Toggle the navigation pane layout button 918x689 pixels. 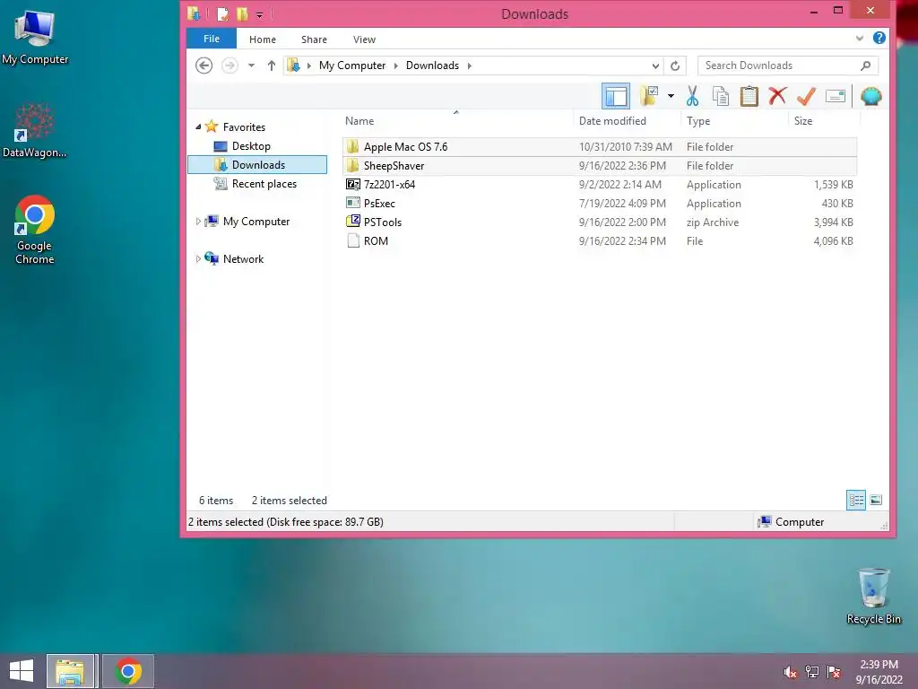pos(615,96)
